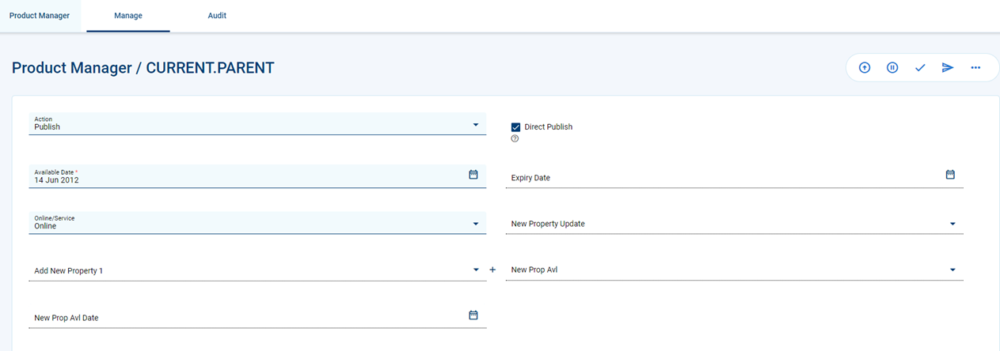Uncheck the Direct Publish checkbox

[x=516, y=126]
